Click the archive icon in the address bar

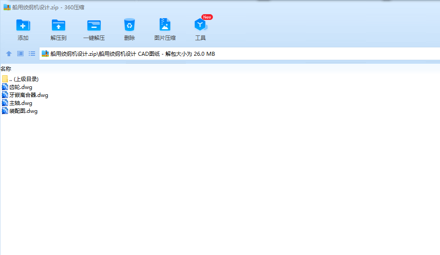[45, 54]
